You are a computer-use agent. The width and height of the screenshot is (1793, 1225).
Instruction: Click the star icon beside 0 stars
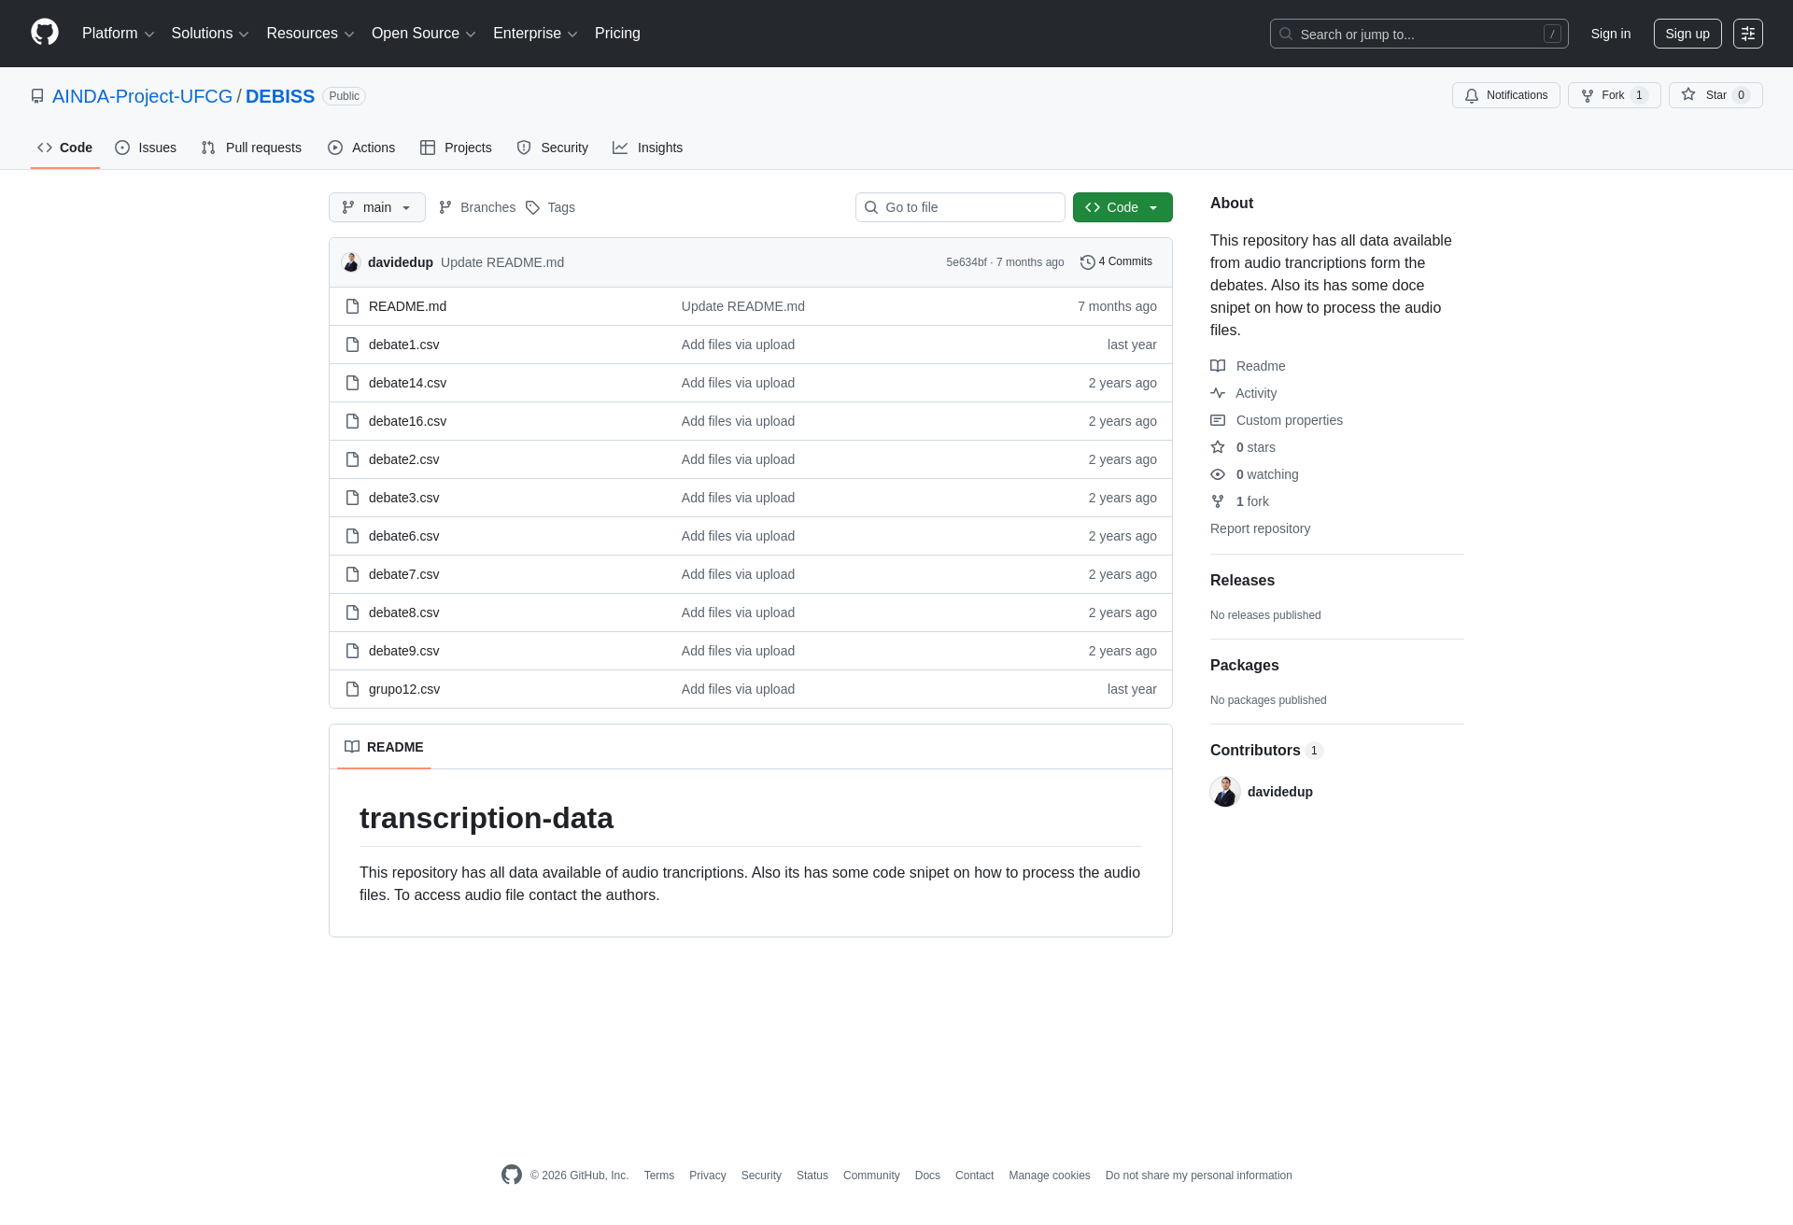(x=1218, y=447)
